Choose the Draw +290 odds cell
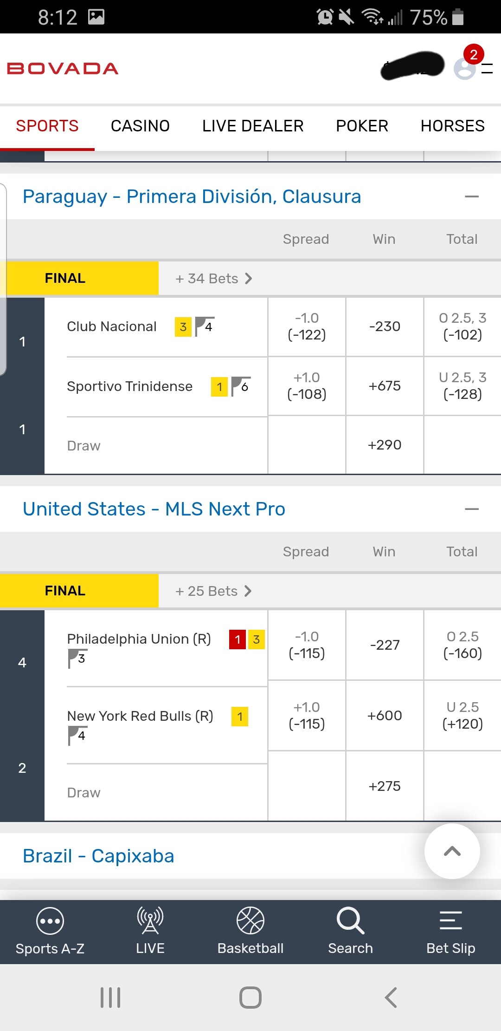The height and width of the screenshot is (1031, 501). tap(385, 445)
